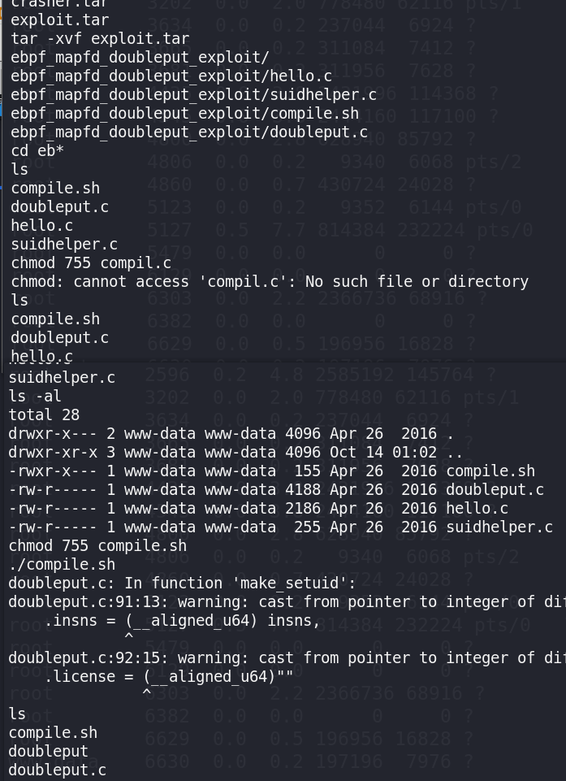
Task: Click the 'ebpf_mapfd_doubleput_exploit/compile.sh' extracted path
Action: (x=184, y=113)
